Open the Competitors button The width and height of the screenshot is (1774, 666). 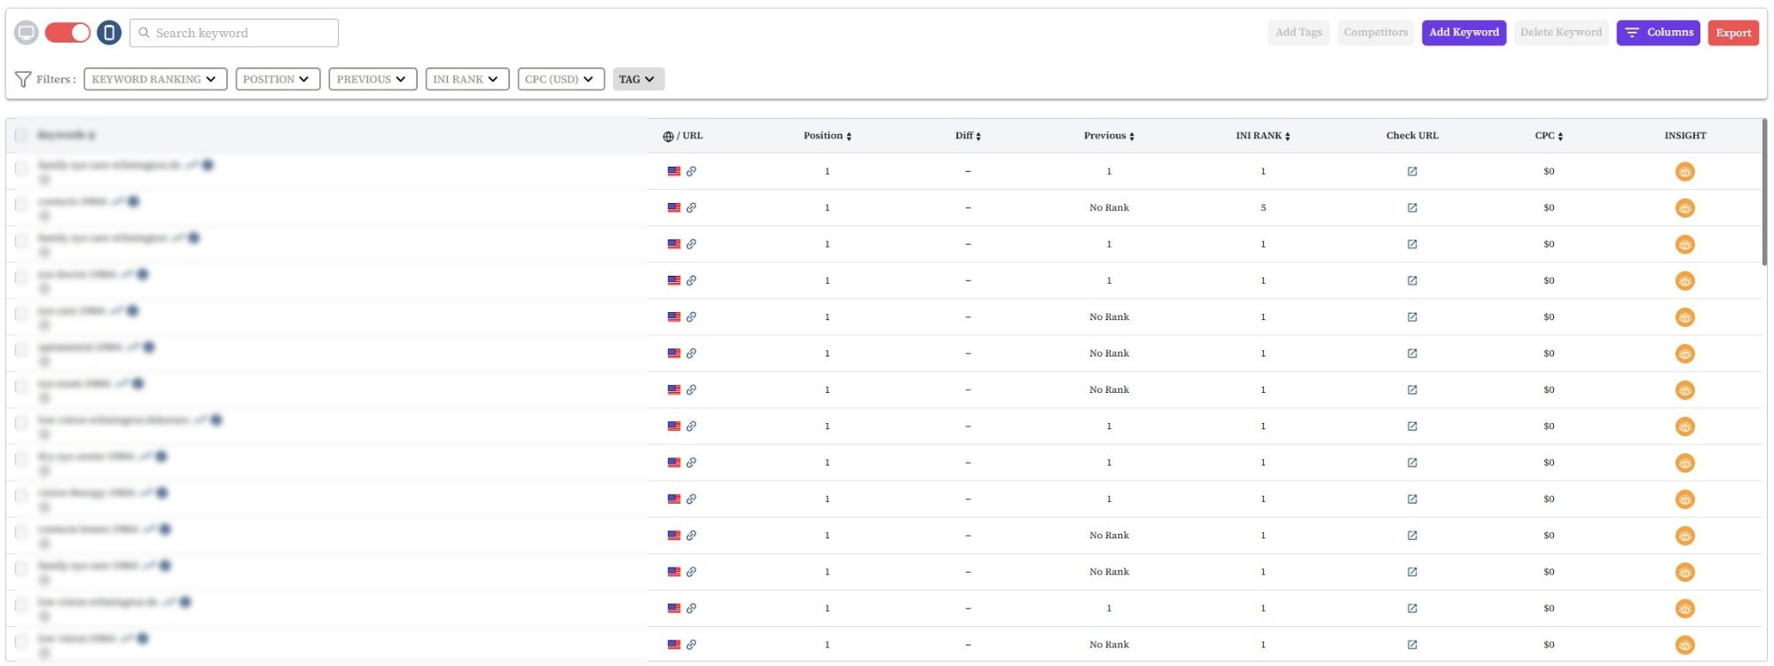pos(1376,33)
